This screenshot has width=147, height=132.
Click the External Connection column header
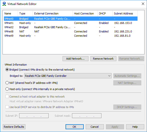tap(53, 13)
